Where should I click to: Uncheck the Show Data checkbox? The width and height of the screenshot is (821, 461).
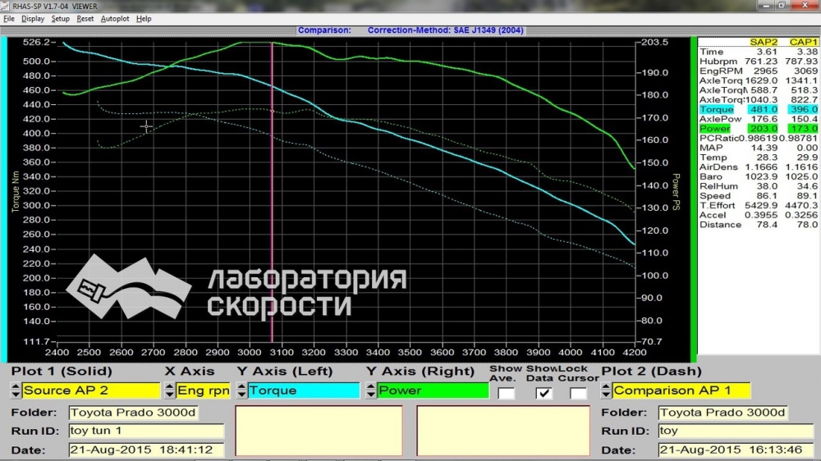tap(543, 393)
